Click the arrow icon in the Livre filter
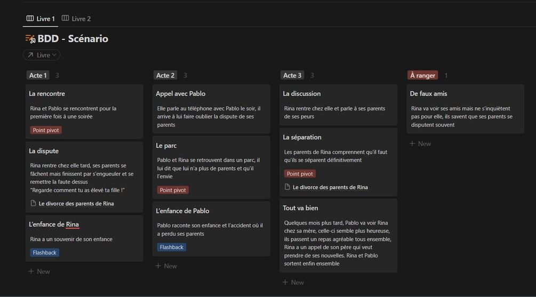This screenshot has height=297, width=536. (30, 55)
